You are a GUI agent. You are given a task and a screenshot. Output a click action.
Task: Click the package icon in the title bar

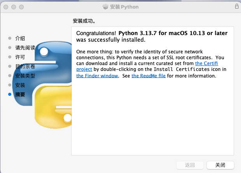pos(106,7)
